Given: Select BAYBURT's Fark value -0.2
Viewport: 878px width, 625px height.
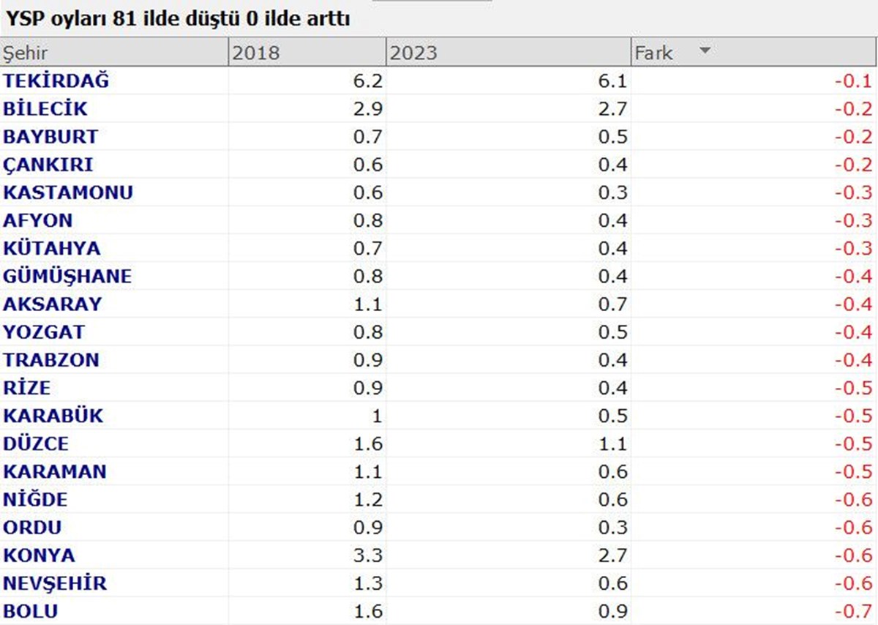Looking at the screenshot, I should click(854, 136).
